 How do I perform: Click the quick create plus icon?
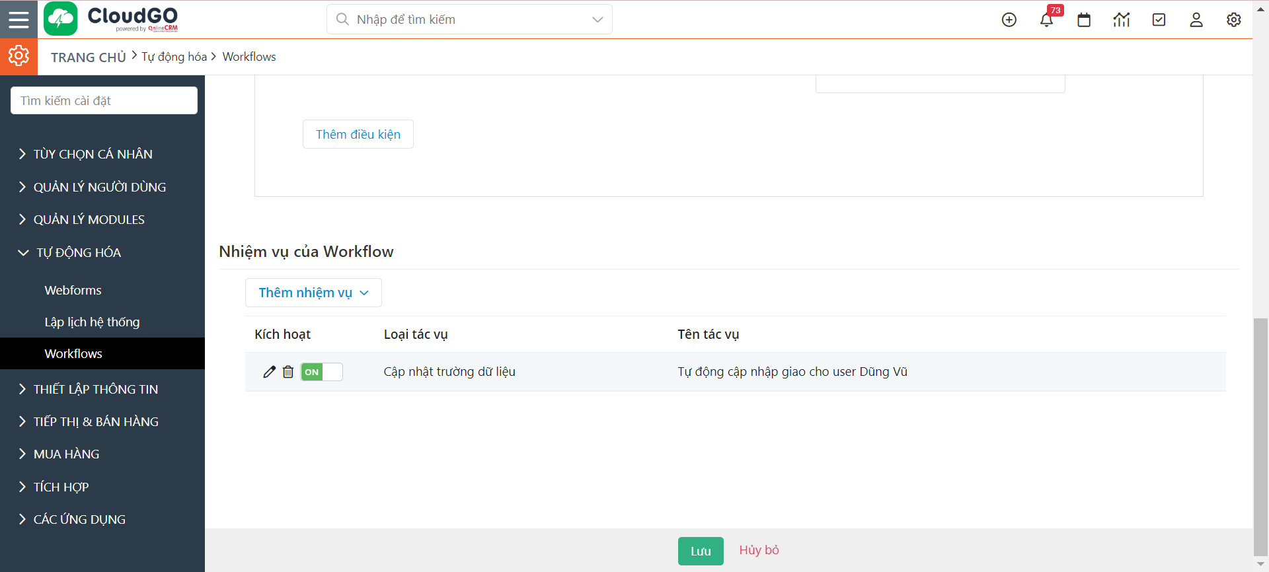(x=1009, y=20)
